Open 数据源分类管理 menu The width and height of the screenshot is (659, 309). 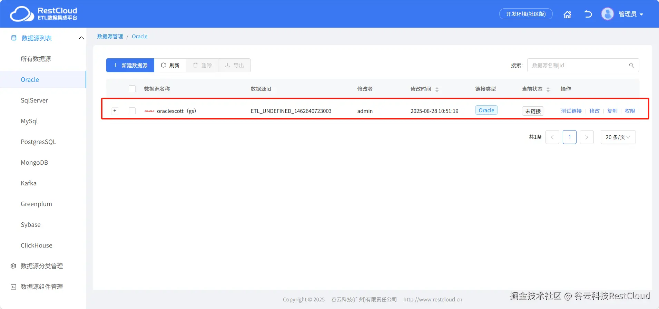(x=42, y=266)
